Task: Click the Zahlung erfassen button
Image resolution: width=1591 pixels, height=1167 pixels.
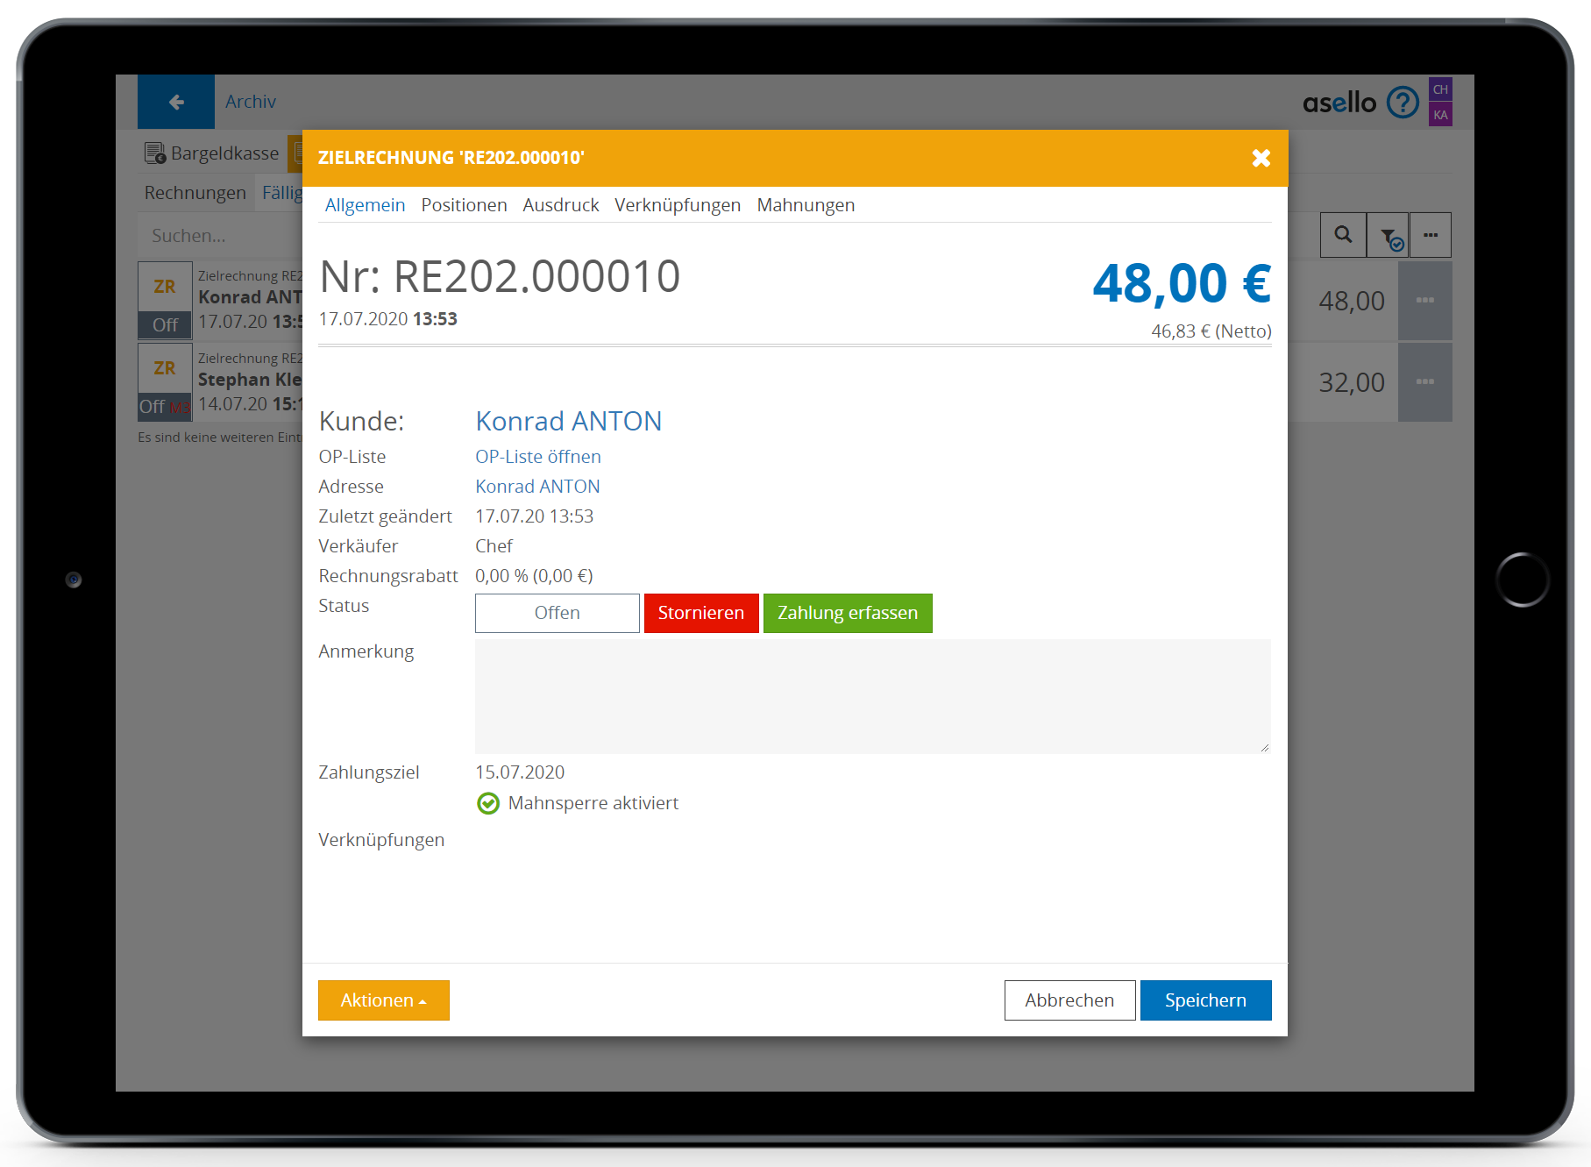Action: point(847,613)
